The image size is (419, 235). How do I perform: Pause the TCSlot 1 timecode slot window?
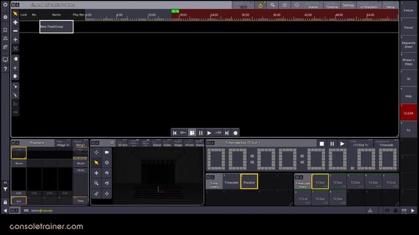coord(332,144)
